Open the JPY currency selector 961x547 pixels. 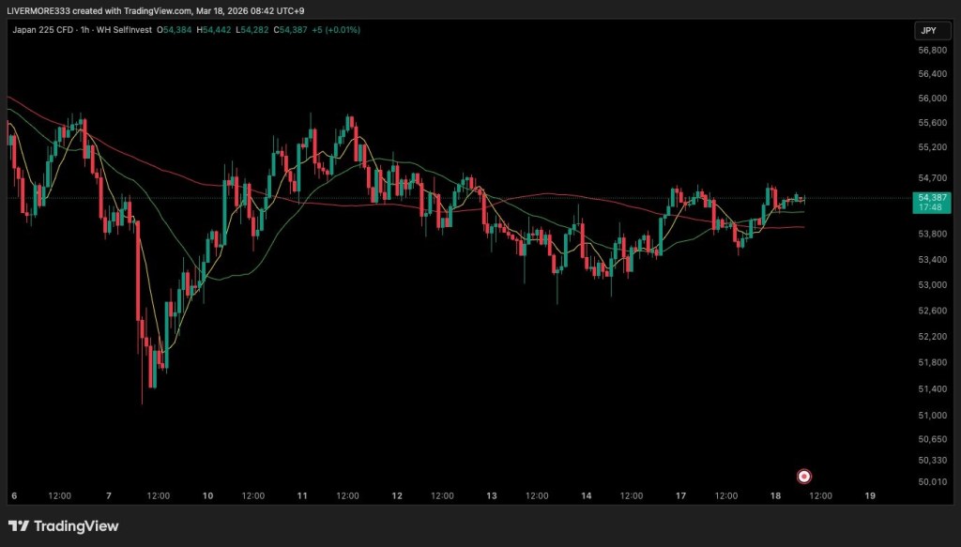pos(928,31)
